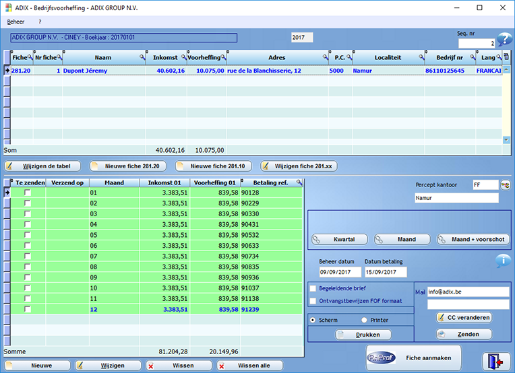Click the Wissen button
The image size is (515, 373).
point(179,366)
